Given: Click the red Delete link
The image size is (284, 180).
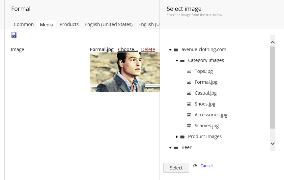Looking at the screenshot, I should [148, 49].
